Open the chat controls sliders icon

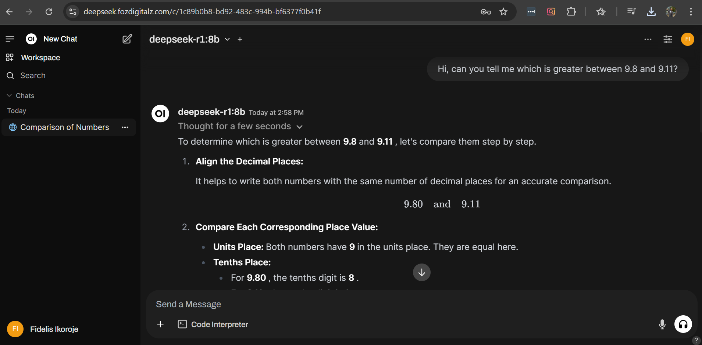[668, 39]
